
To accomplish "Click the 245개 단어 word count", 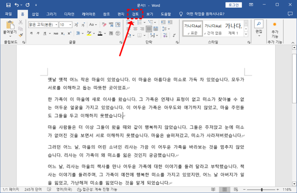I will [33, 189].
